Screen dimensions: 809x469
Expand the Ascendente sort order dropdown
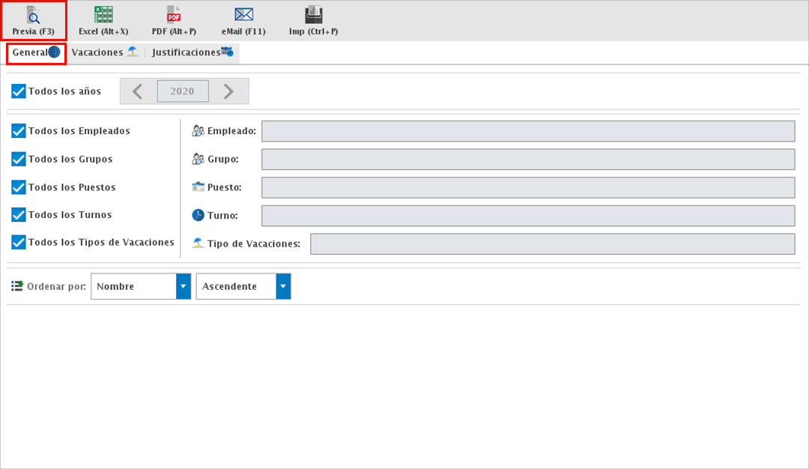[x=283, y=286]
